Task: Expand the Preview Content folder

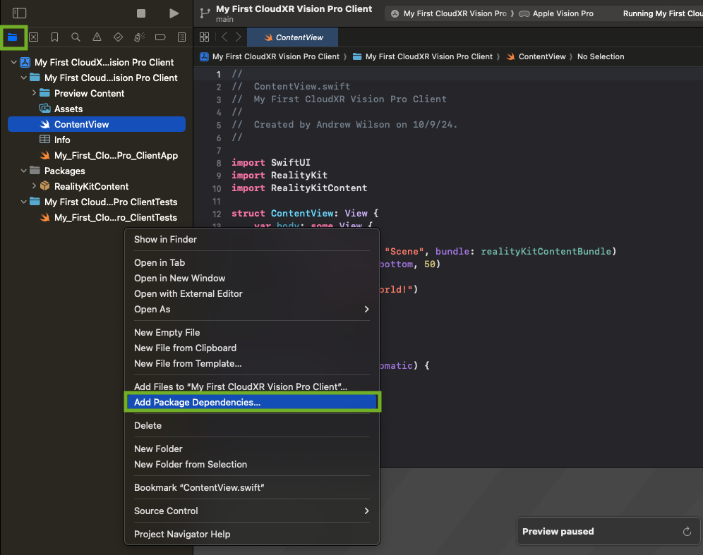Action: pos(34,93)
